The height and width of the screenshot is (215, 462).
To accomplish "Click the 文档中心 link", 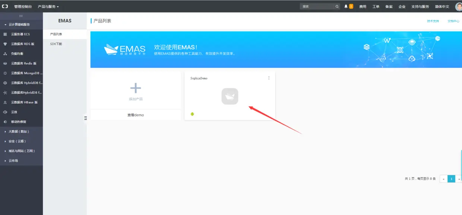I will click(x=453, y=21).
